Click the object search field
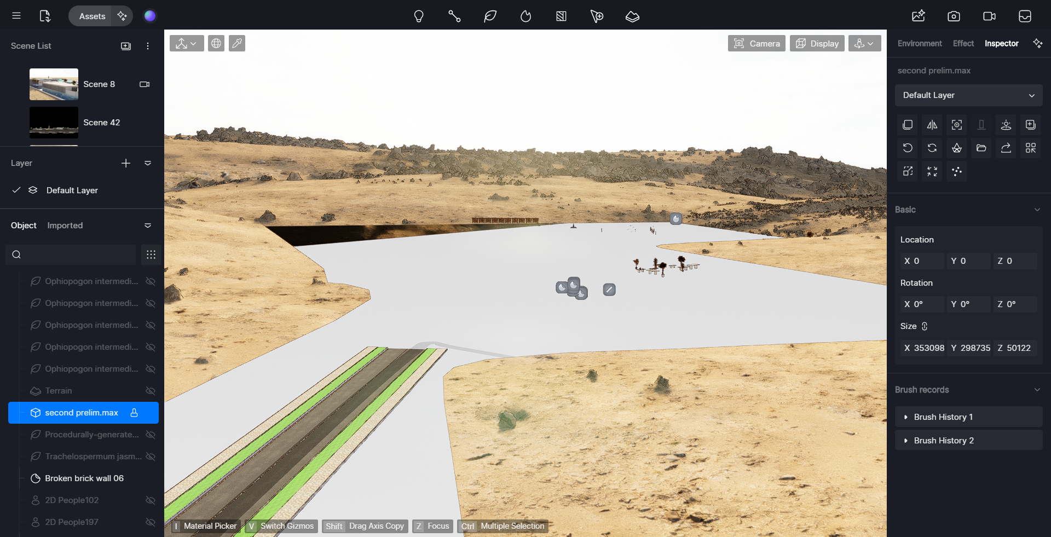Viewport: 1051px width, 537px height. tap(71, 255)
